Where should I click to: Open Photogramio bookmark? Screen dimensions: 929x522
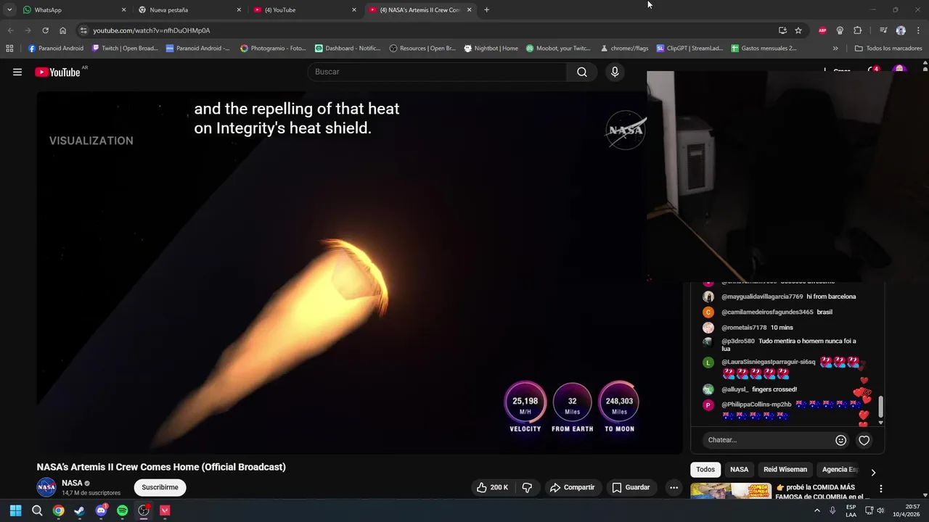[274, 49]
